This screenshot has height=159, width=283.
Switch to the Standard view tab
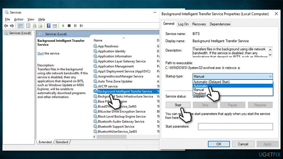coord(62,142)
